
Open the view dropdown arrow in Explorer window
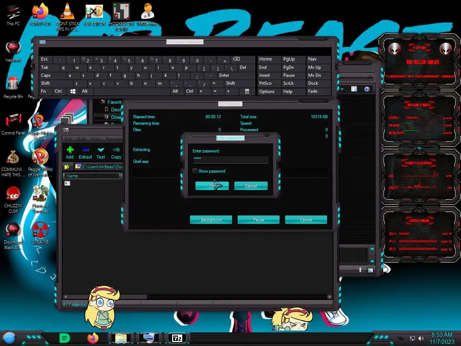342,89
